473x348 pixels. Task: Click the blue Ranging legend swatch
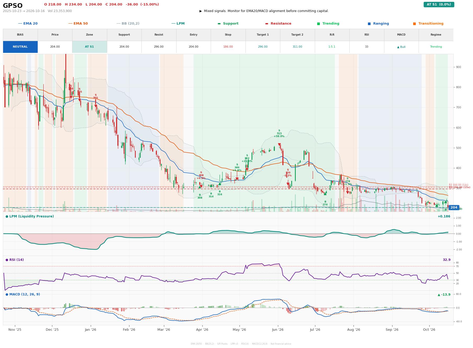[x=369, y=24]
